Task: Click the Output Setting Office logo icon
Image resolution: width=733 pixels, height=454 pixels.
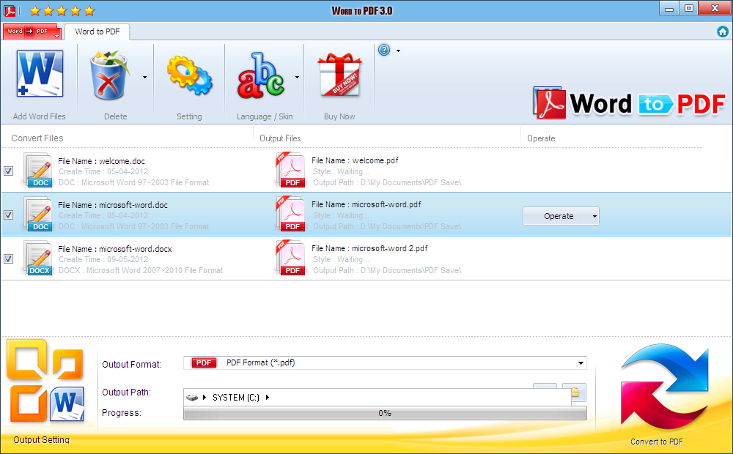Action: (x=45, y=381)
